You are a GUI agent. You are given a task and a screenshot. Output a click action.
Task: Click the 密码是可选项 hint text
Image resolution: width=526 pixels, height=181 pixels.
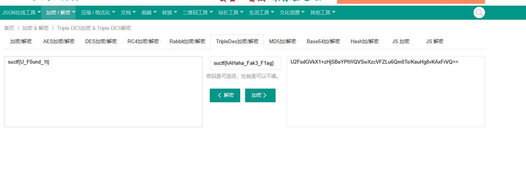tap(243, 76)
